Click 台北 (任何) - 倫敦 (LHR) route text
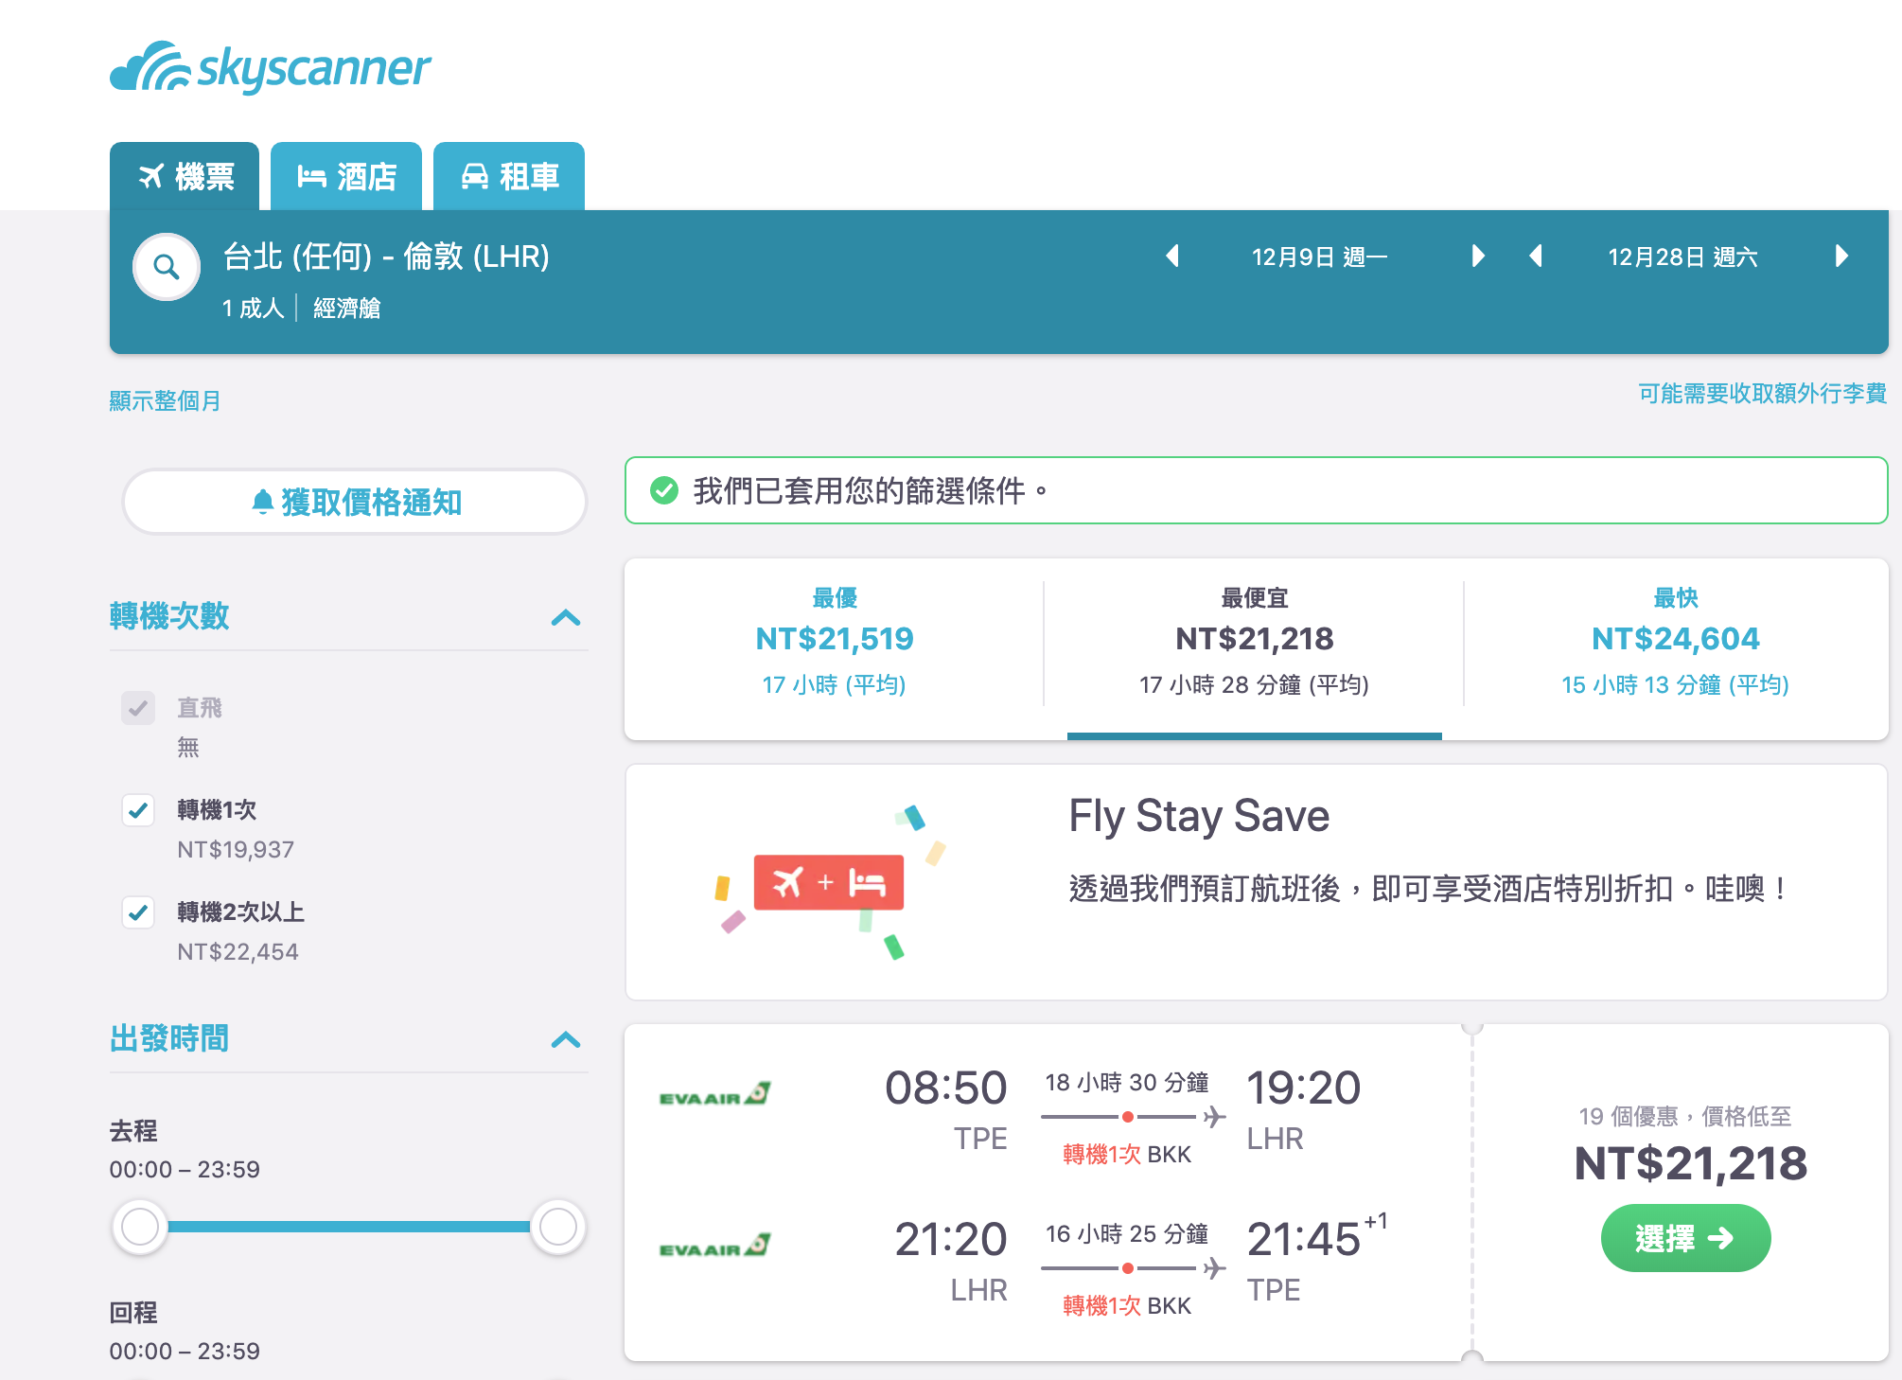 pos(386,257)
